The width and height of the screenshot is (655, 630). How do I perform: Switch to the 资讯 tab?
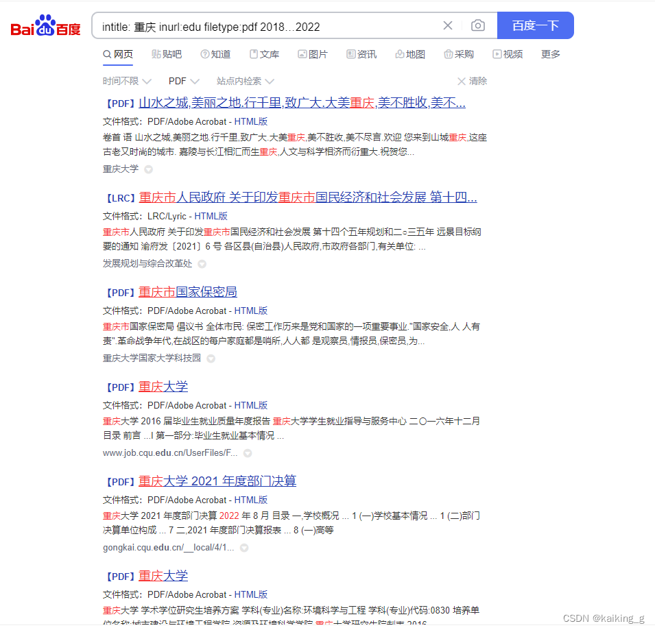(x=361, y=54)
